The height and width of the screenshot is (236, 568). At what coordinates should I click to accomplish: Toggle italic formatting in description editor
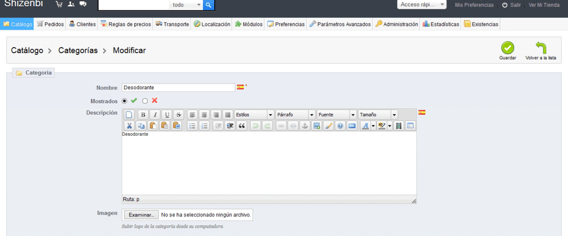click(155, 115)
